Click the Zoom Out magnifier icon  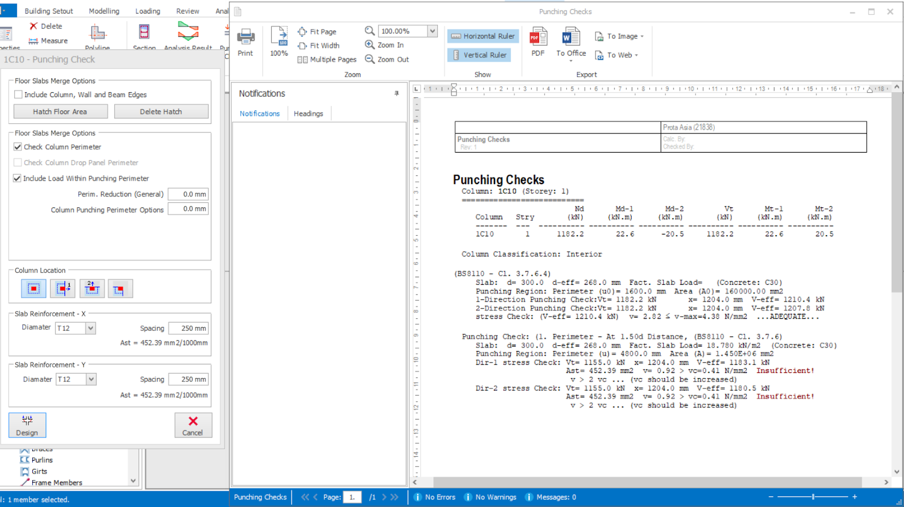(x=370, y=59)
